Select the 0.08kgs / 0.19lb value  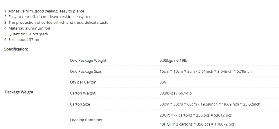tap(173, 60)
